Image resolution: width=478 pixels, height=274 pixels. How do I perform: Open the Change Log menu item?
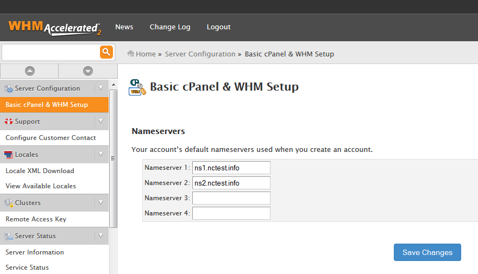[170, 27]
